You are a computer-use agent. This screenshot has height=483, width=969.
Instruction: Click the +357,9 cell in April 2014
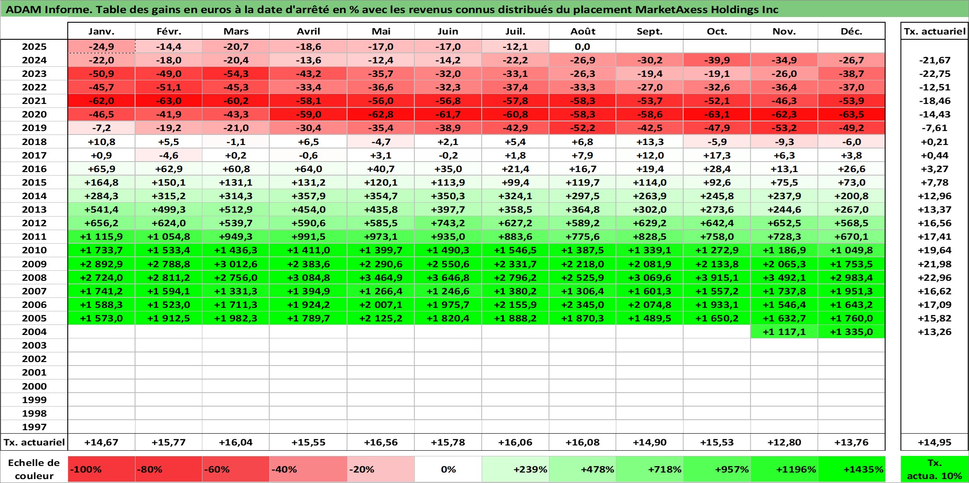pos(309,196)
